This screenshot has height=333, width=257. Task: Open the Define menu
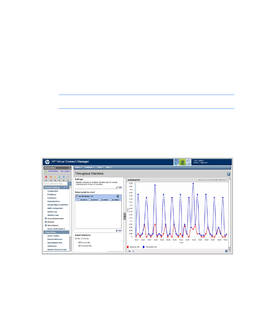point(78,167)
